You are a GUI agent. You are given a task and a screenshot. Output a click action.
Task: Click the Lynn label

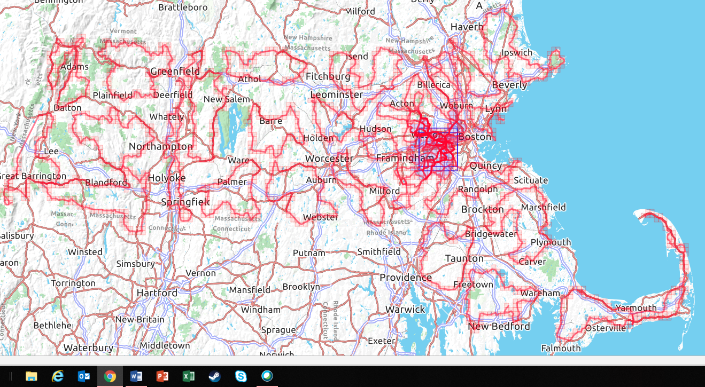[496, 109]
